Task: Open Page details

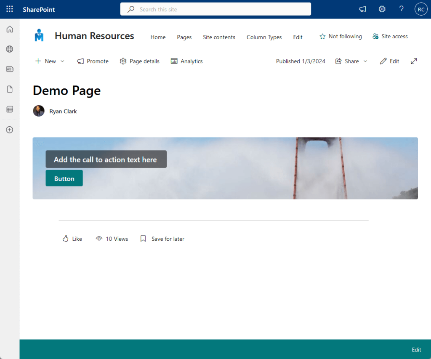Action: coord(140,61)
